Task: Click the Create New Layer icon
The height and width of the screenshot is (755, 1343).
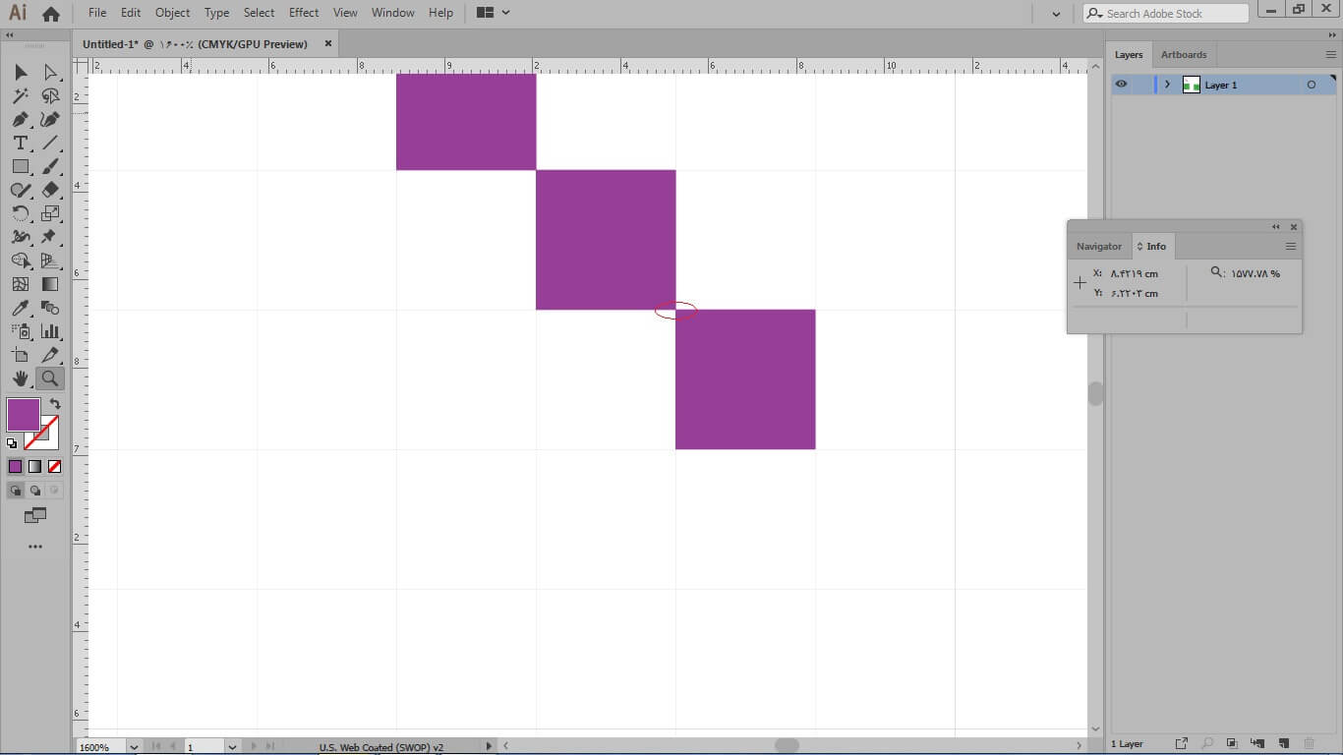Action: (x=1283, y=743)
